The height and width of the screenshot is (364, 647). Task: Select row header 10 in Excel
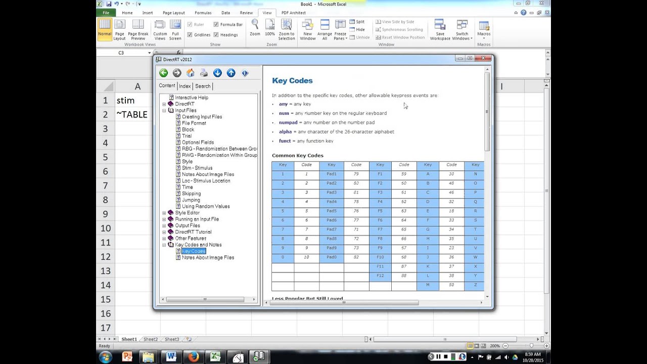point(105,228)
